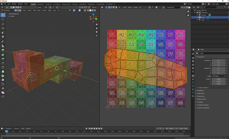
Task: Open the Tool settings properties tab
Action: pyautogui.click(x=193, y=54)
